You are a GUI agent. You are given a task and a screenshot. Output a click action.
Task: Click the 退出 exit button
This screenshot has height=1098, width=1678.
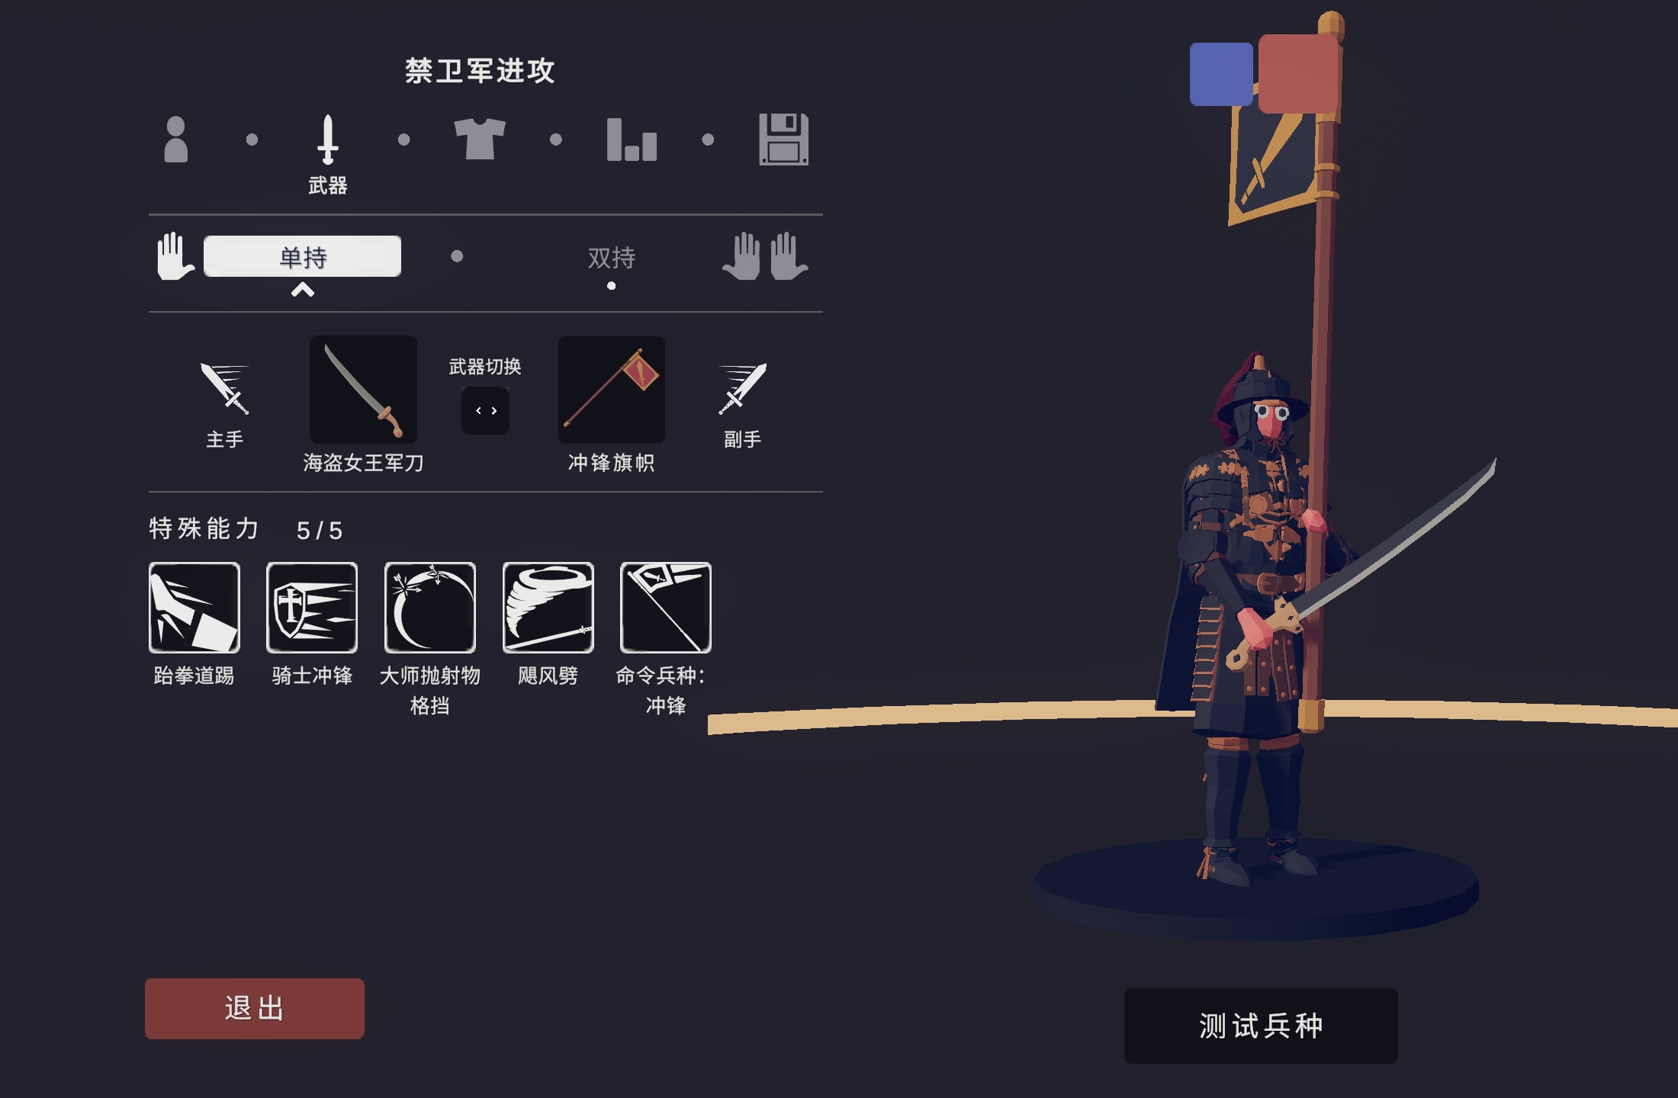coord(255,1008)
